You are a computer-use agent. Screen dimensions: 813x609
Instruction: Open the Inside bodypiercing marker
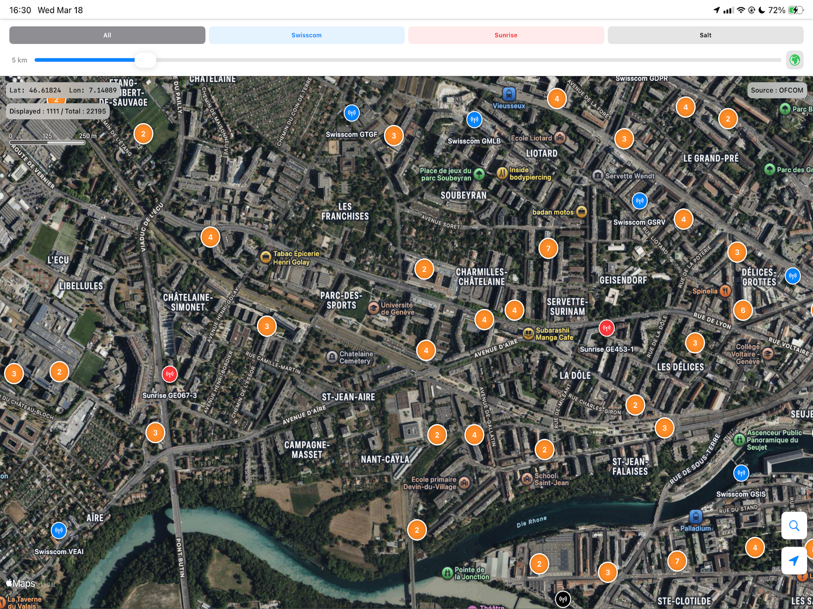pos(502,173)
